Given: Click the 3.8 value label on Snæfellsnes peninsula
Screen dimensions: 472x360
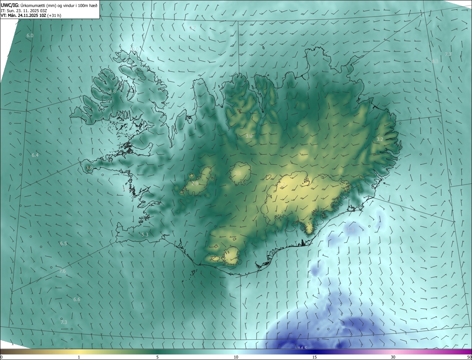Looking at the screenshot, I should pyautogui.click(x=89, y=168).
